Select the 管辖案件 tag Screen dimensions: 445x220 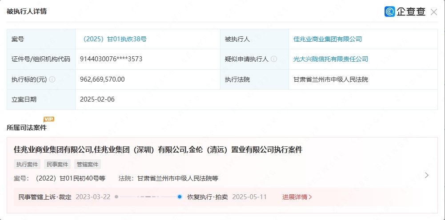88,164
